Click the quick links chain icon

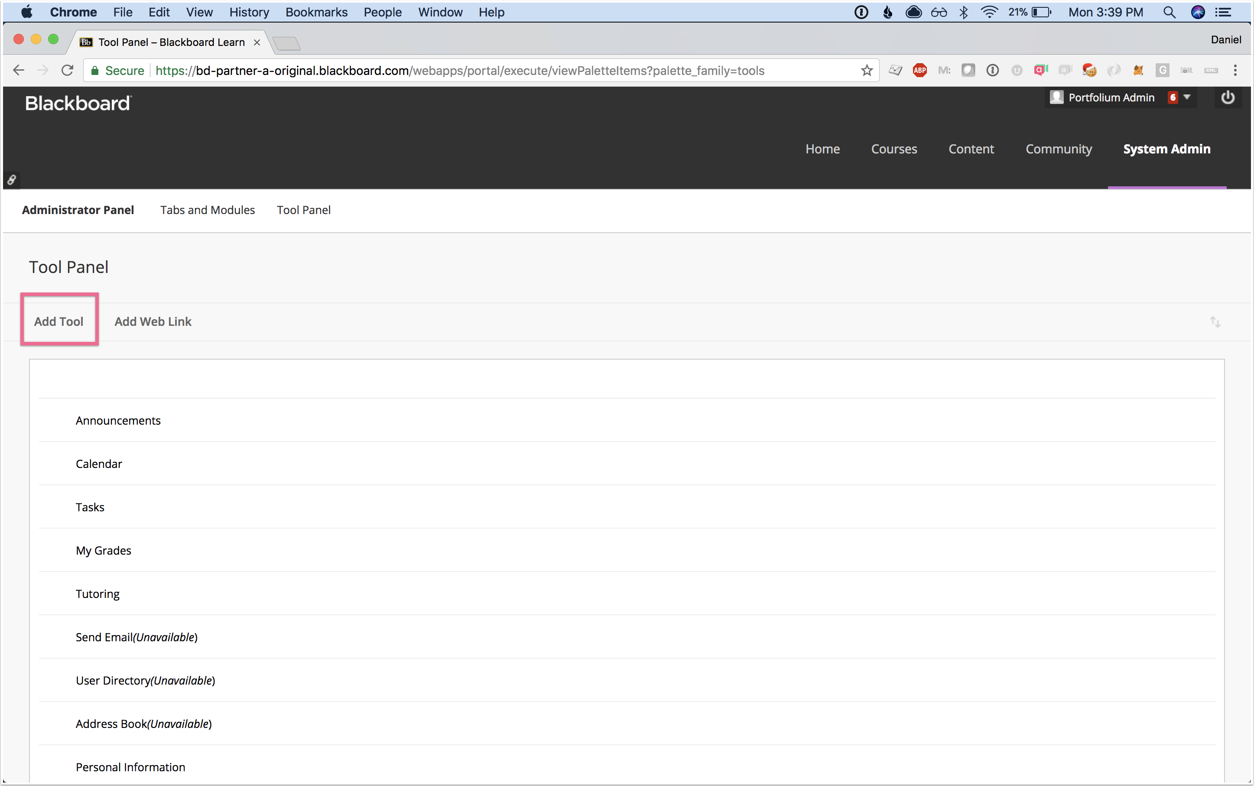point(11,180)
